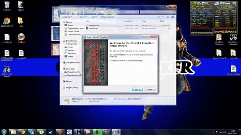Open the H app on the taskbar

pos(79,132)
